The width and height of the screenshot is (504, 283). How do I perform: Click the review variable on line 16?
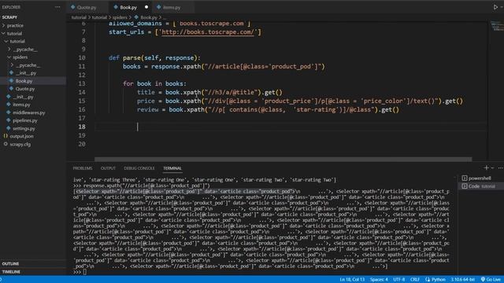click(x=148, y=110)
